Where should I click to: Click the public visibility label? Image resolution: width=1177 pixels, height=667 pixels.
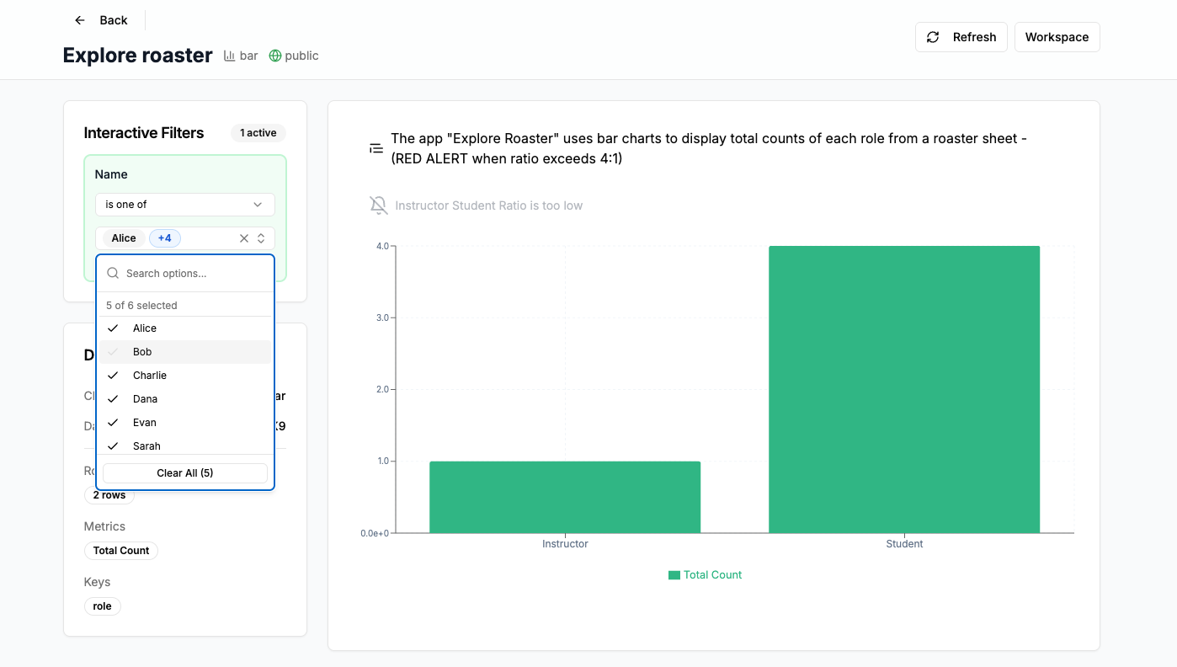(x=301, y=56)
